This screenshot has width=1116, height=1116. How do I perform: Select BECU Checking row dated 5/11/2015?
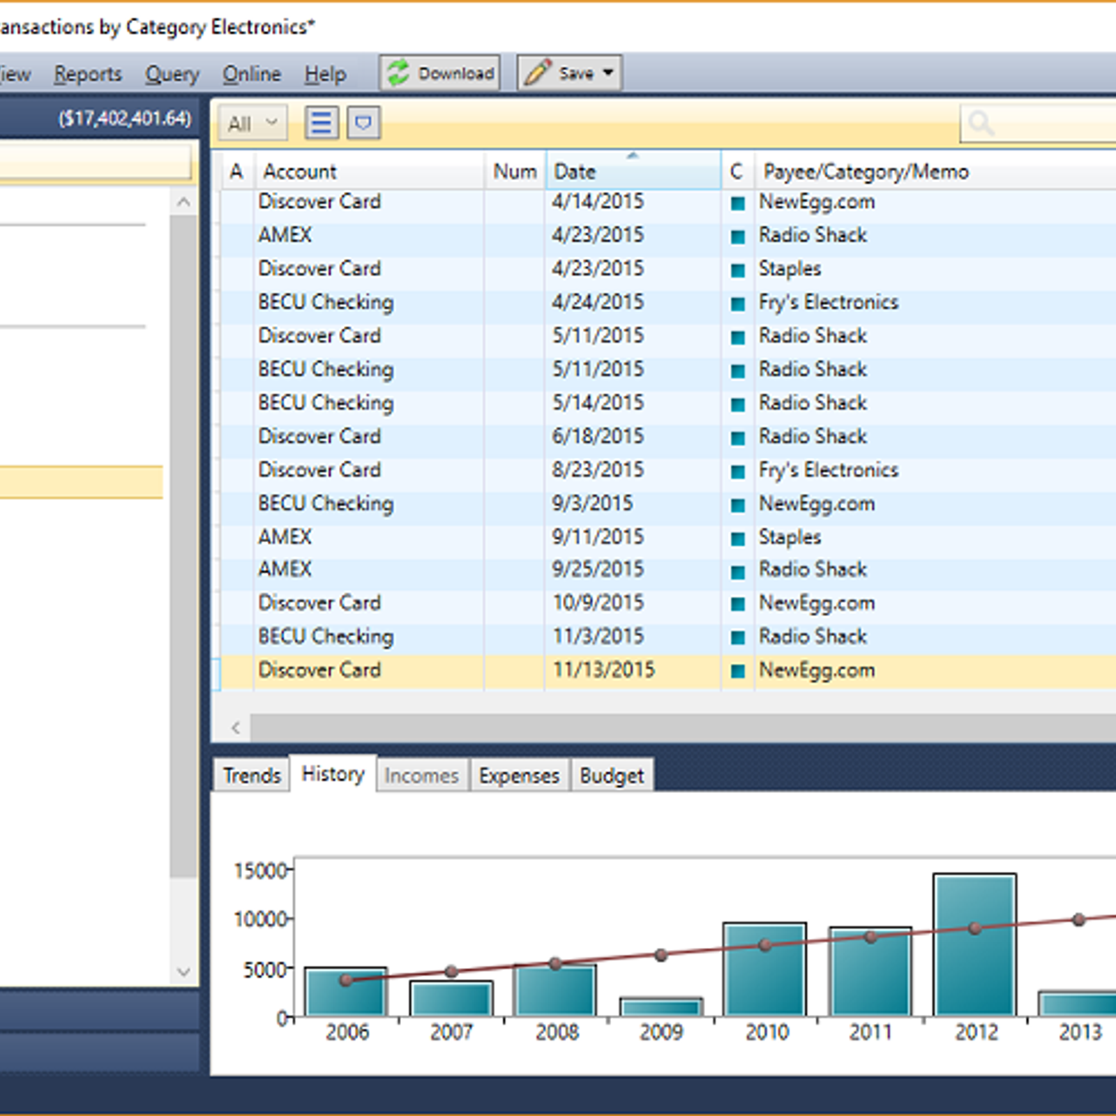(x=668, y=369)
